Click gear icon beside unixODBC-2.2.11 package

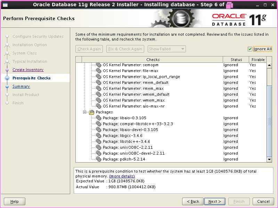pos(98,147)
